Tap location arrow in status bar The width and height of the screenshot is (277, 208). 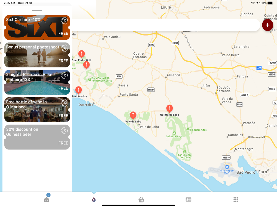coord(257,3)
